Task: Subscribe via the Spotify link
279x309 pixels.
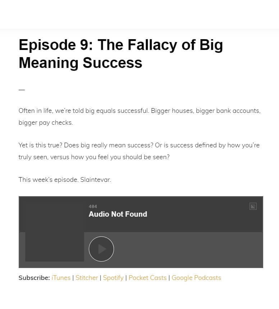Action: [x=113, y=278]
